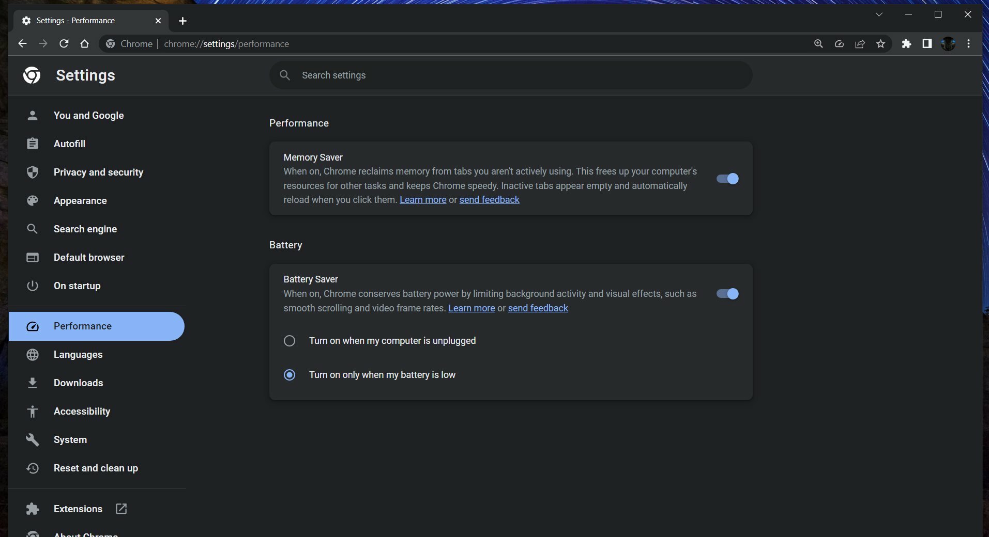Open a new tab with plus button
The height and width of the screenshot is (537, 989).
click(182, 21)
